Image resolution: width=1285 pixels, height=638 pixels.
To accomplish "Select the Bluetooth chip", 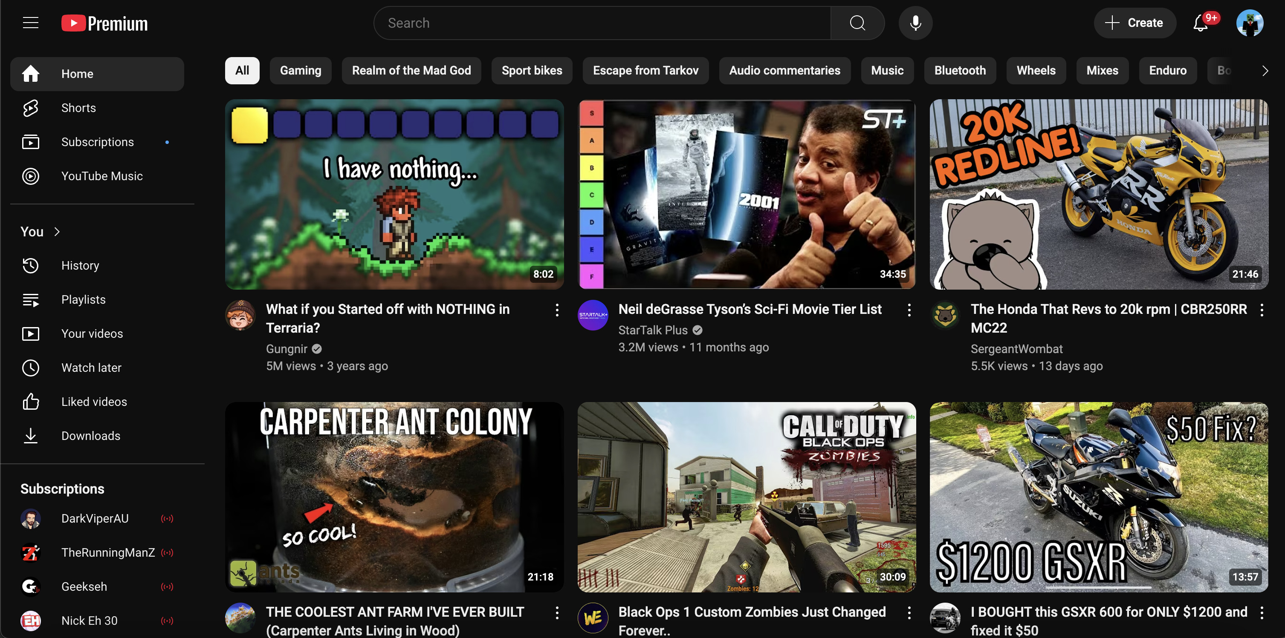I will point(960,71).
